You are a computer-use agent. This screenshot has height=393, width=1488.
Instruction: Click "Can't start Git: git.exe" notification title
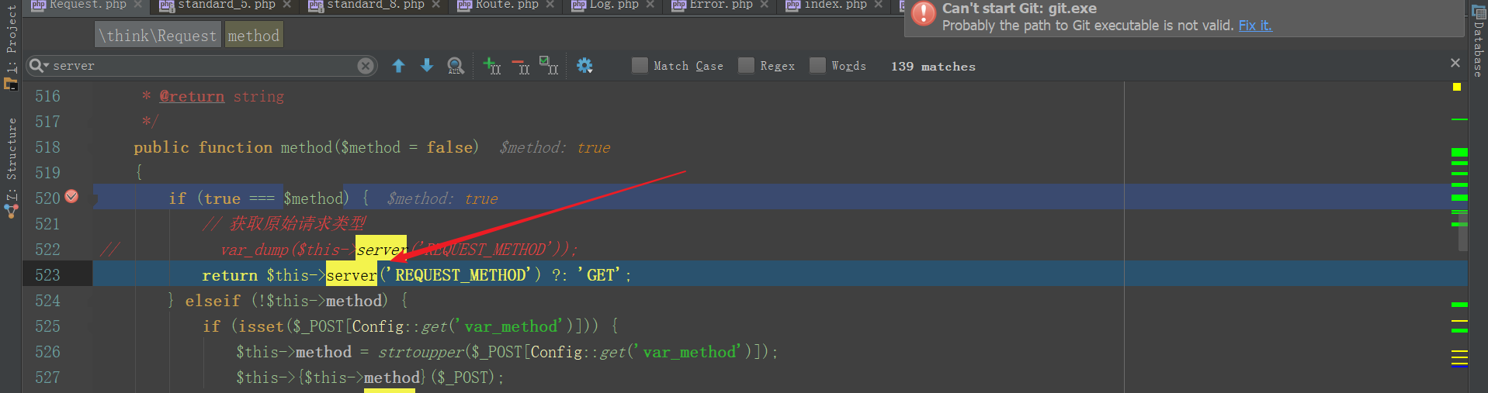pyautogui.click(x=1019, y=9)
